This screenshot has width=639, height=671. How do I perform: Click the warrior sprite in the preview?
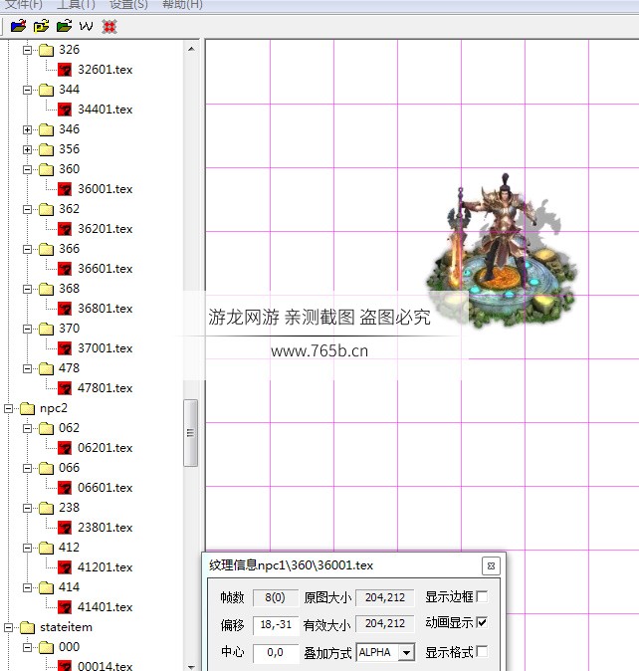pos(502,250)
